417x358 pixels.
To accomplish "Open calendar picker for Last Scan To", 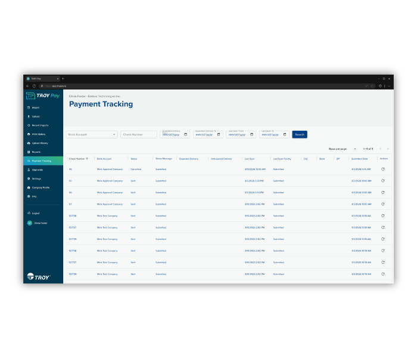I will coord(285,134).
